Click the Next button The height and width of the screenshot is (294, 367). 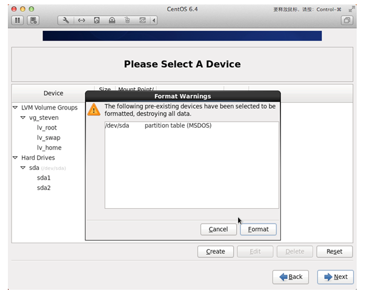[x=336, y=276]
